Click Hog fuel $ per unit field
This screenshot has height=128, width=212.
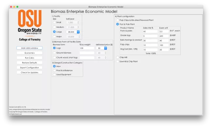pyautogui.click(x=164, y=50)
